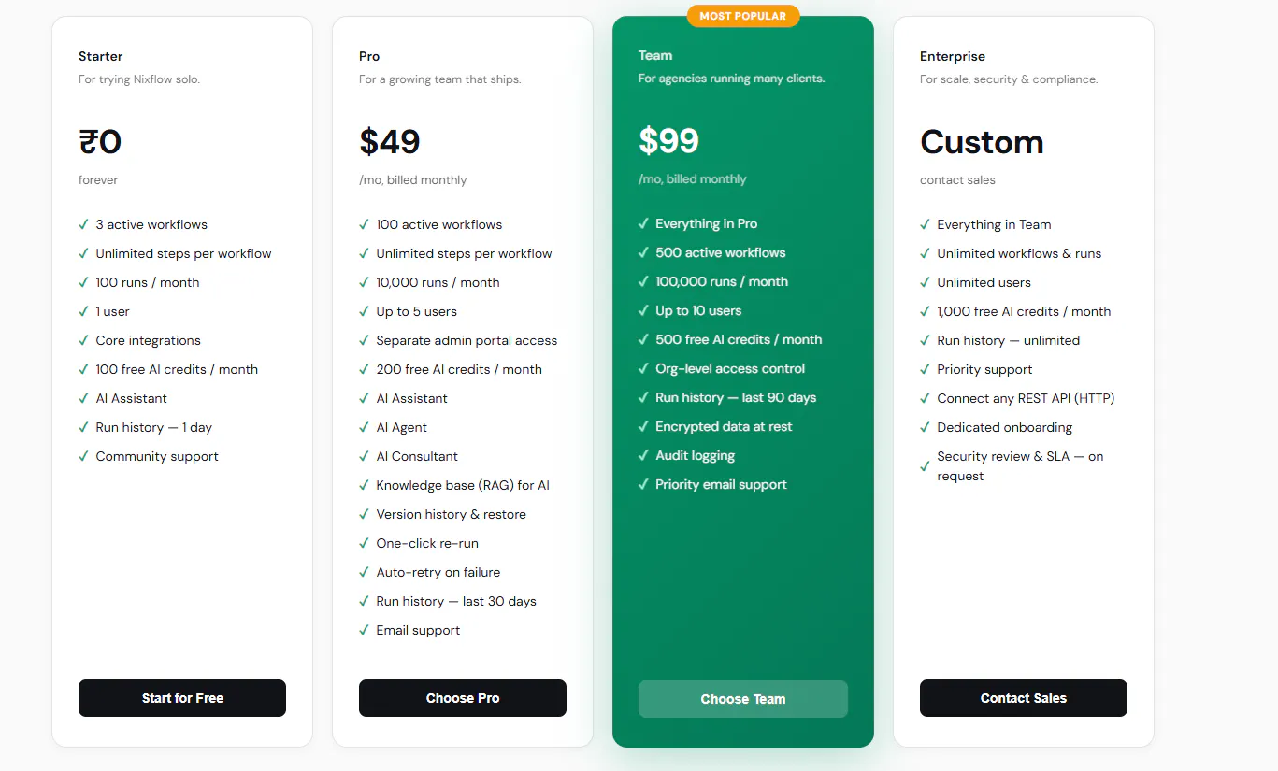Click checkmark beside 3 active workflows
The image size is (1278, 771).
[83, 224]
